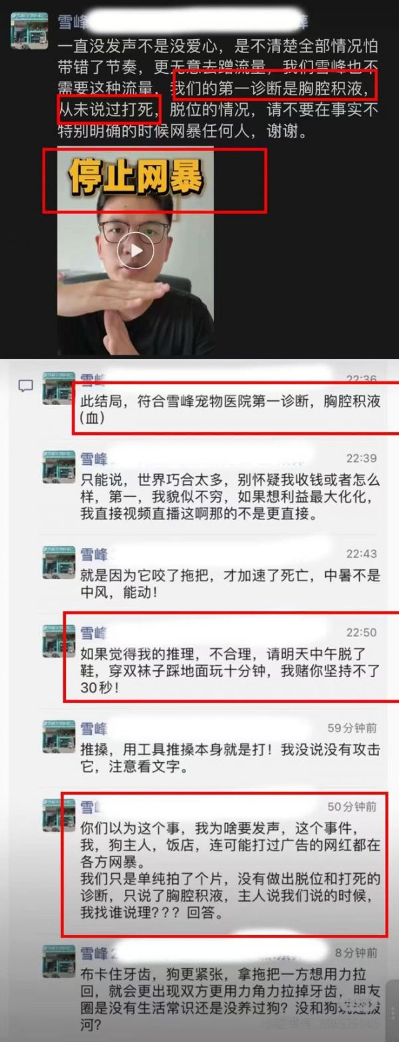Open the 雪峰 name on the 59分钟前 comment
399x1042 pixels.
(94, 727)
